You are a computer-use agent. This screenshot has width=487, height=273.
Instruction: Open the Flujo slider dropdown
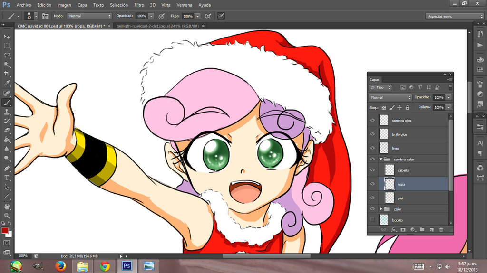(197, 16)
